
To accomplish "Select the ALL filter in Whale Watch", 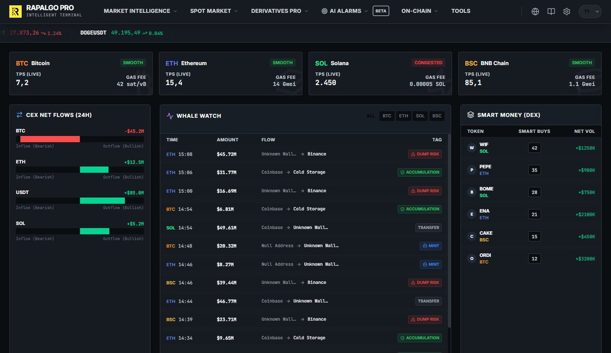I will tap(371, 116).
